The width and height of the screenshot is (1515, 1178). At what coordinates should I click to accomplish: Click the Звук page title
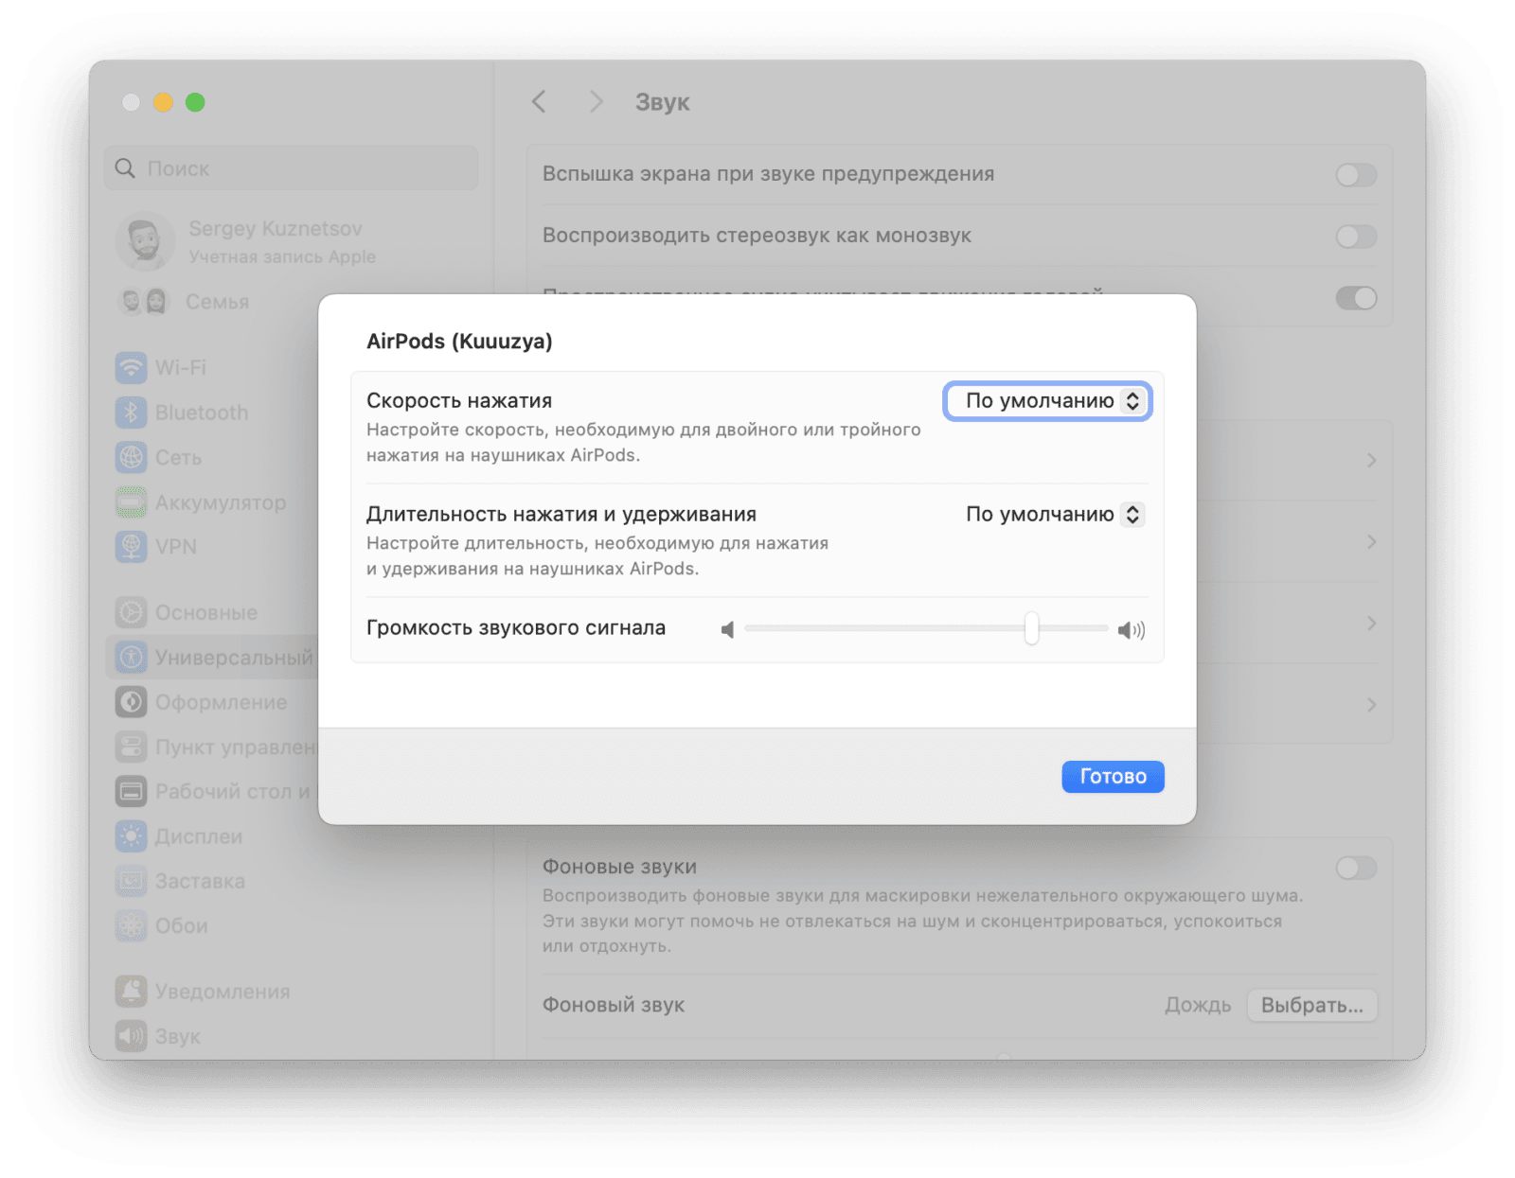tap(662, 102)
